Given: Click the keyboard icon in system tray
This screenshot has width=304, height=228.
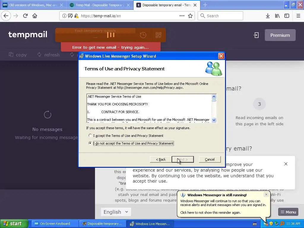Looking at the screenshot, I should pyautogui.click(x=255, y=224).
